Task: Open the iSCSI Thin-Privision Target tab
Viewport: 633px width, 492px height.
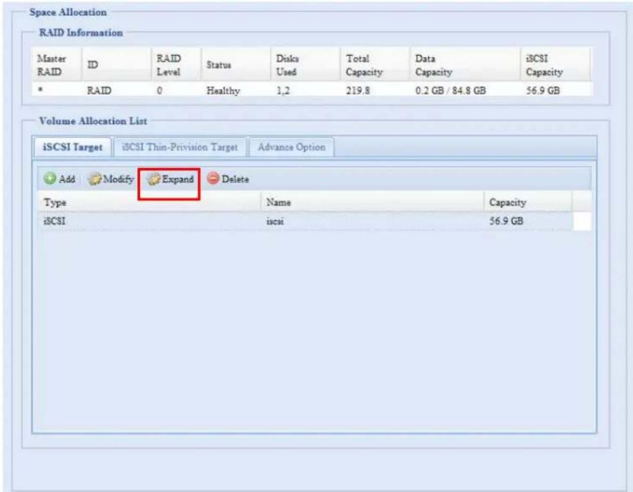Action: tap(180, 147)
